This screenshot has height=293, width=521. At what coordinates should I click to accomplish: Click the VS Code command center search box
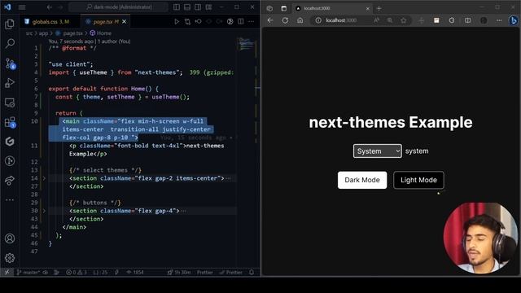118,7
